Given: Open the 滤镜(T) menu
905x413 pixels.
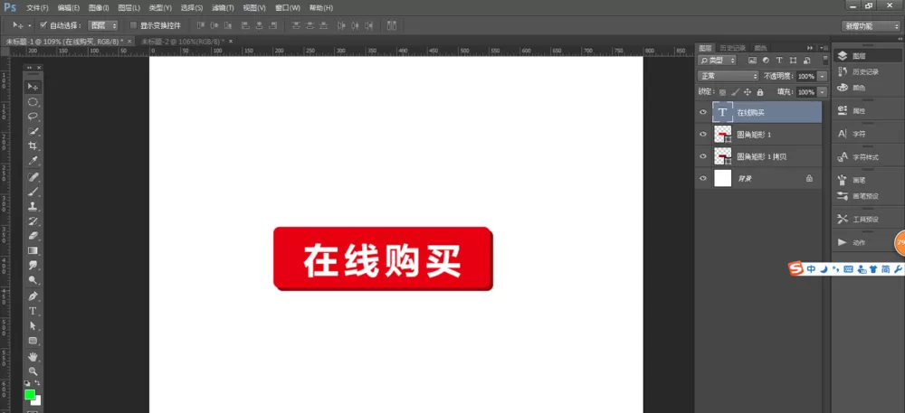Looking at the screenshot, I should pyautogui.click(x=223, y=8).
